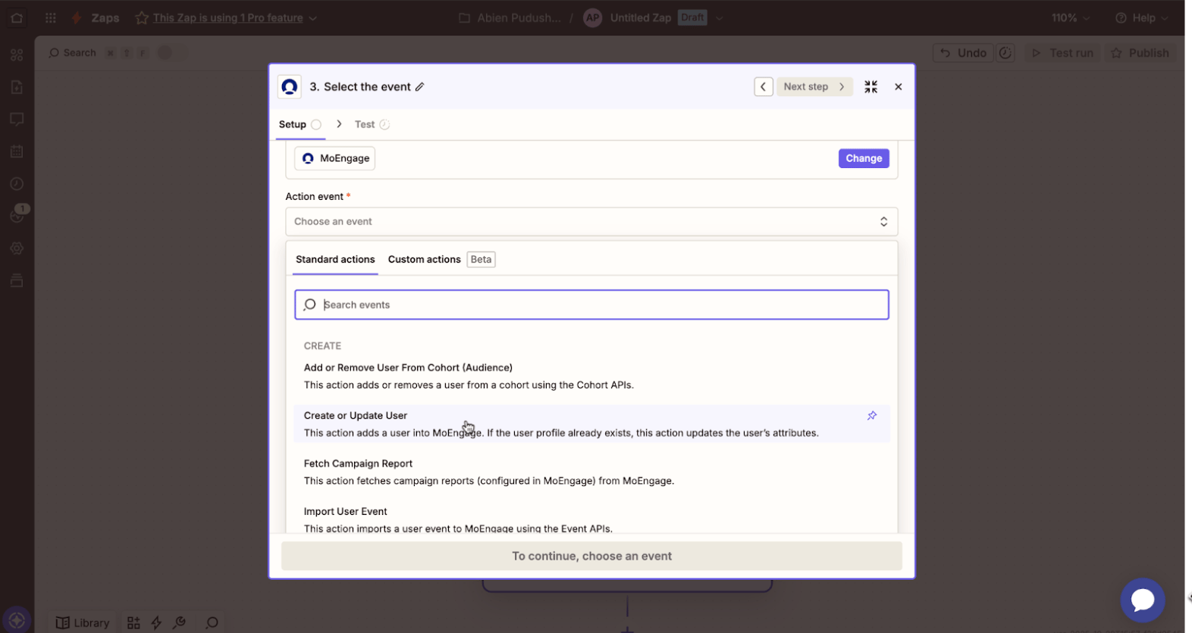Viewport: 1192px width, 633px height.
Task: Close the step editor panel
Action: click(x=899, y=87)
